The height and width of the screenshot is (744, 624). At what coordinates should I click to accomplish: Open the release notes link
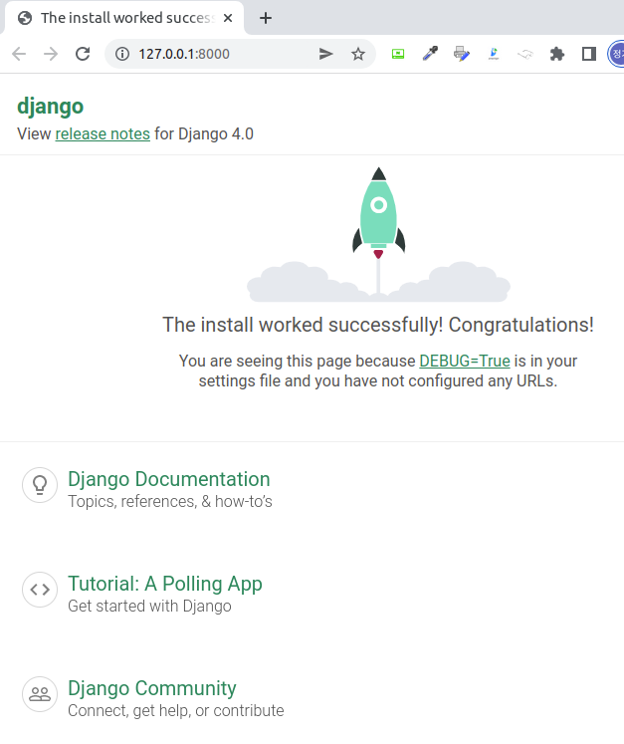coord(103,133)
